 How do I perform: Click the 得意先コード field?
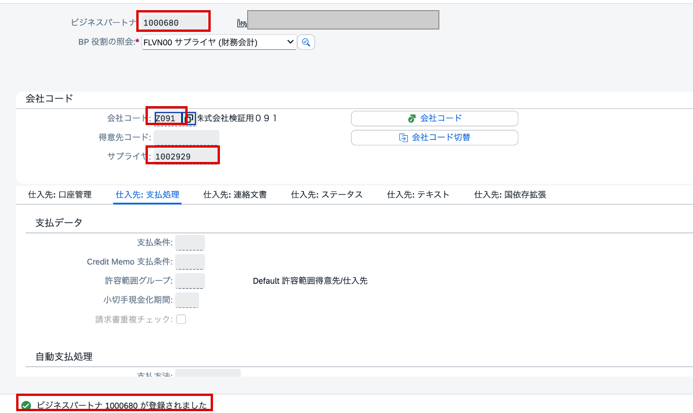coord(186,138)
